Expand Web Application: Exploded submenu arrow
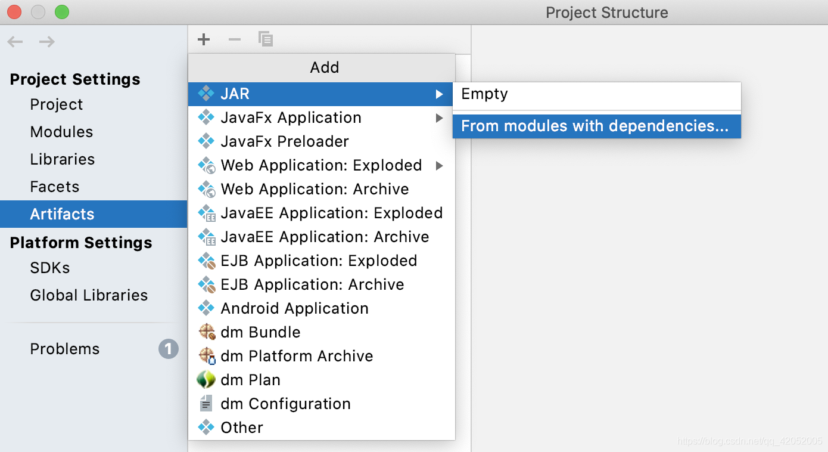 pos(439,166)
